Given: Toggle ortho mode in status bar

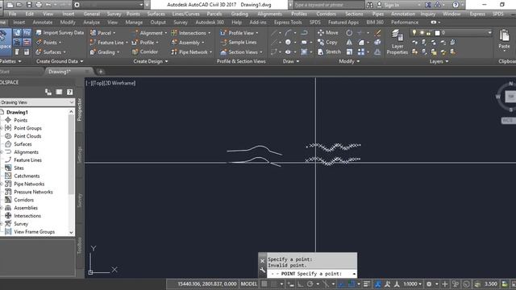Looking at the screenshot, I should point(300,284).
